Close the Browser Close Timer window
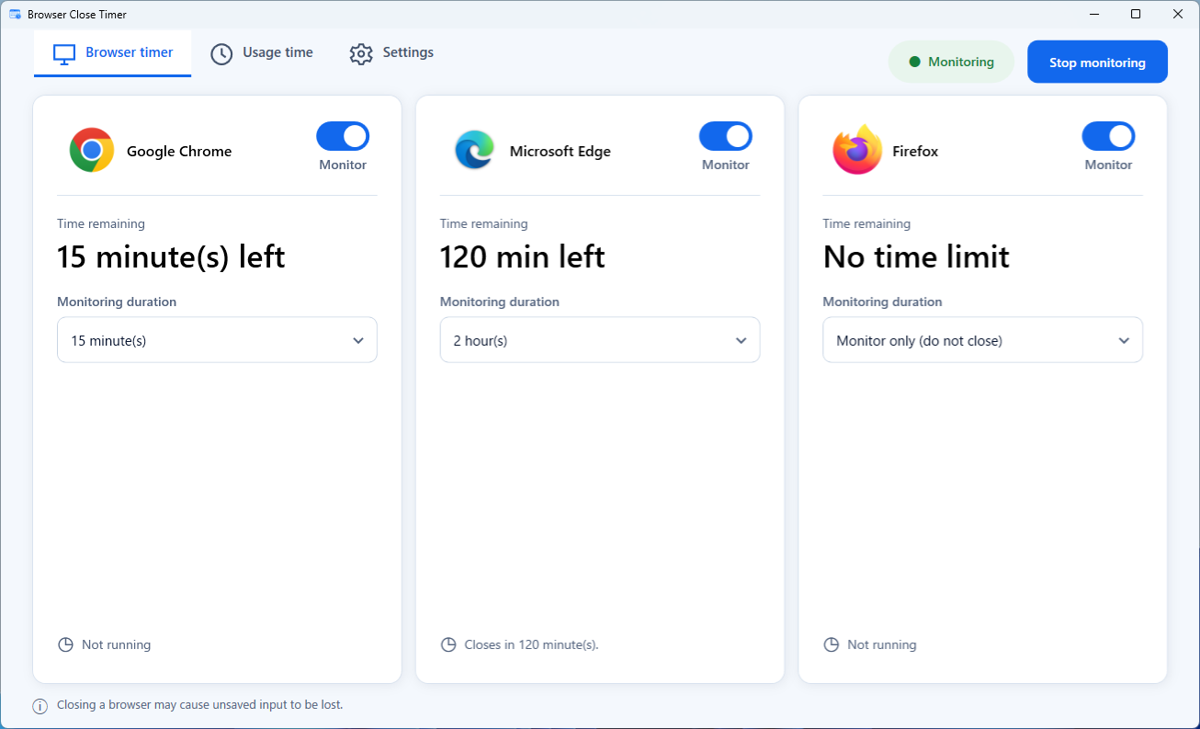 tap(1178, 14)
